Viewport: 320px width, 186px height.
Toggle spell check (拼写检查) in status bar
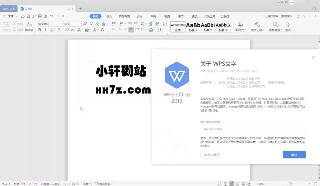click(x=103, y=184)
